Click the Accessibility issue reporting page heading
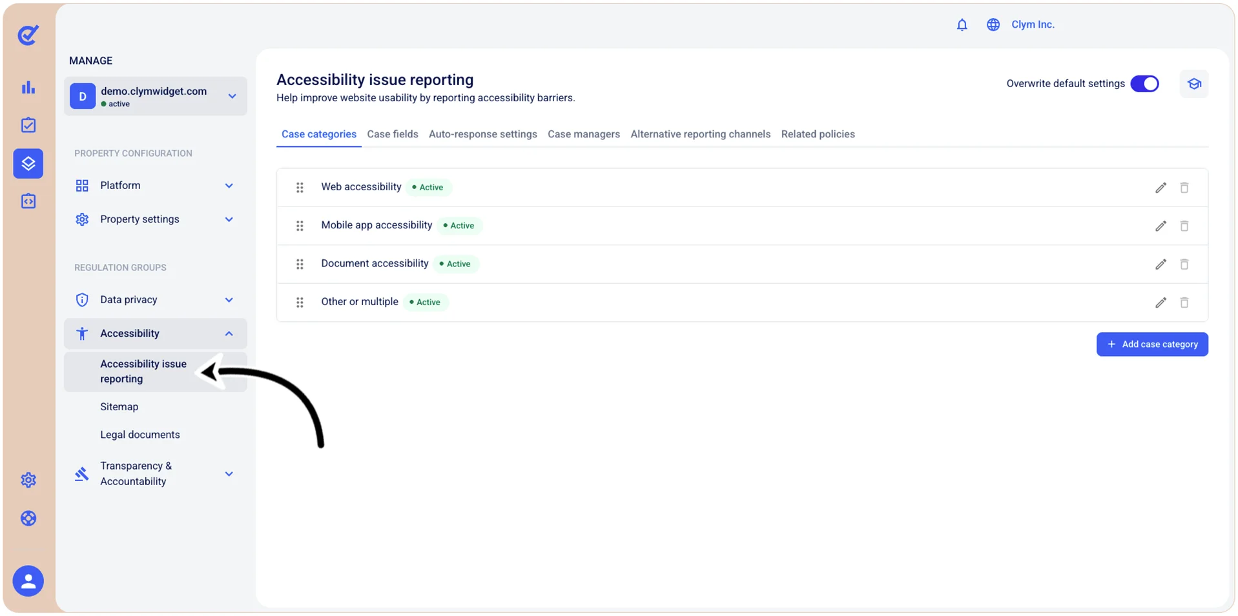1238x616 pixels. coord(375,80)
